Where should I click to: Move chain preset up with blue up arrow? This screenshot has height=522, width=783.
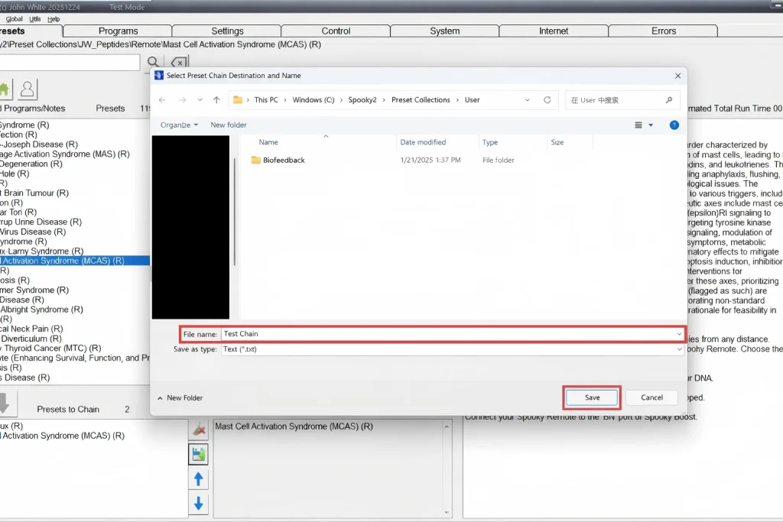pyautogui.click(x=199, y=479)
